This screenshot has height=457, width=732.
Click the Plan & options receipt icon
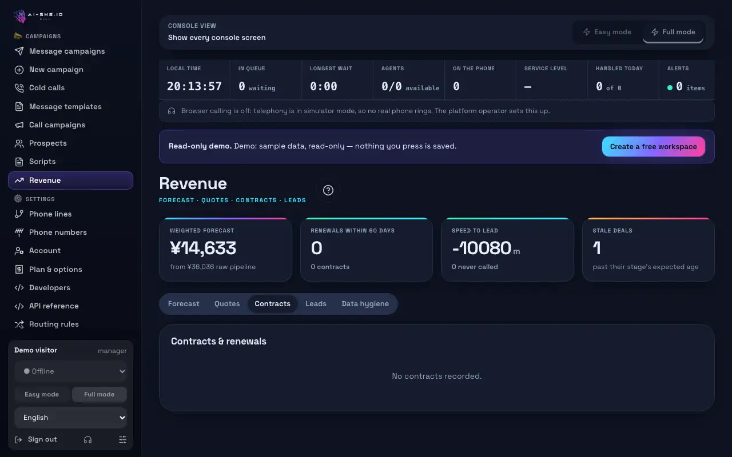[19, 270]
